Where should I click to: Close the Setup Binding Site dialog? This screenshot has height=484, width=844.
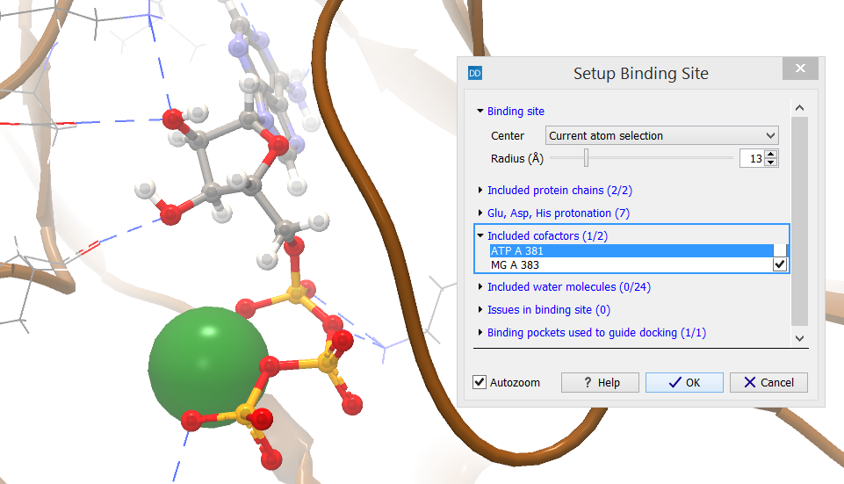coord(800,68)
